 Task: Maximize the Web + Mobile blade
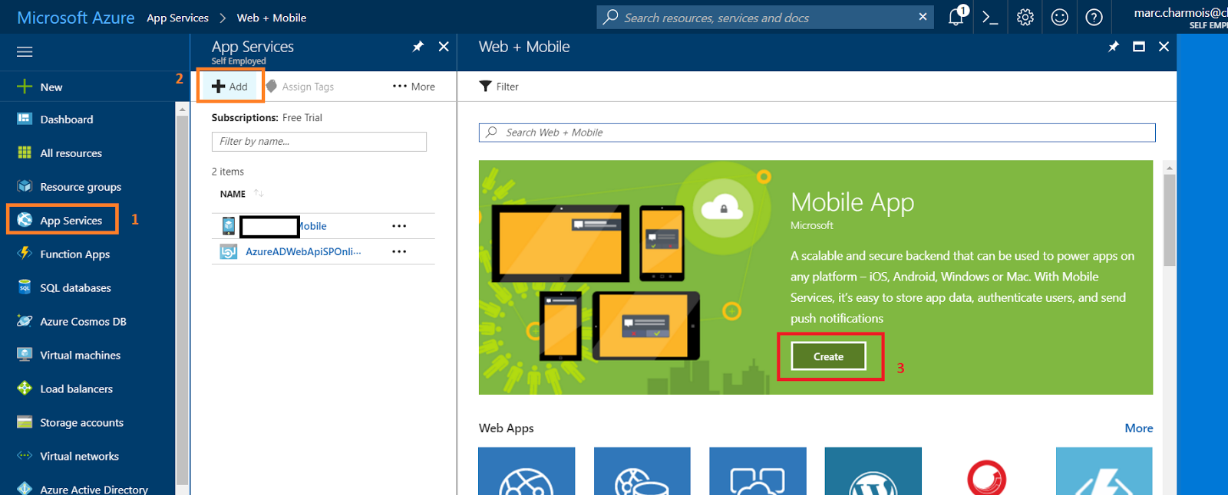coord(1139,47)
